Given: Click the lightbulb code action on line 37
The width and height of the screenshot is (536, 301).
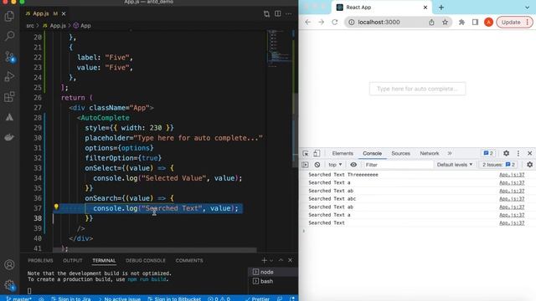Looking at the screenshot, I should [x=56, y=207].
